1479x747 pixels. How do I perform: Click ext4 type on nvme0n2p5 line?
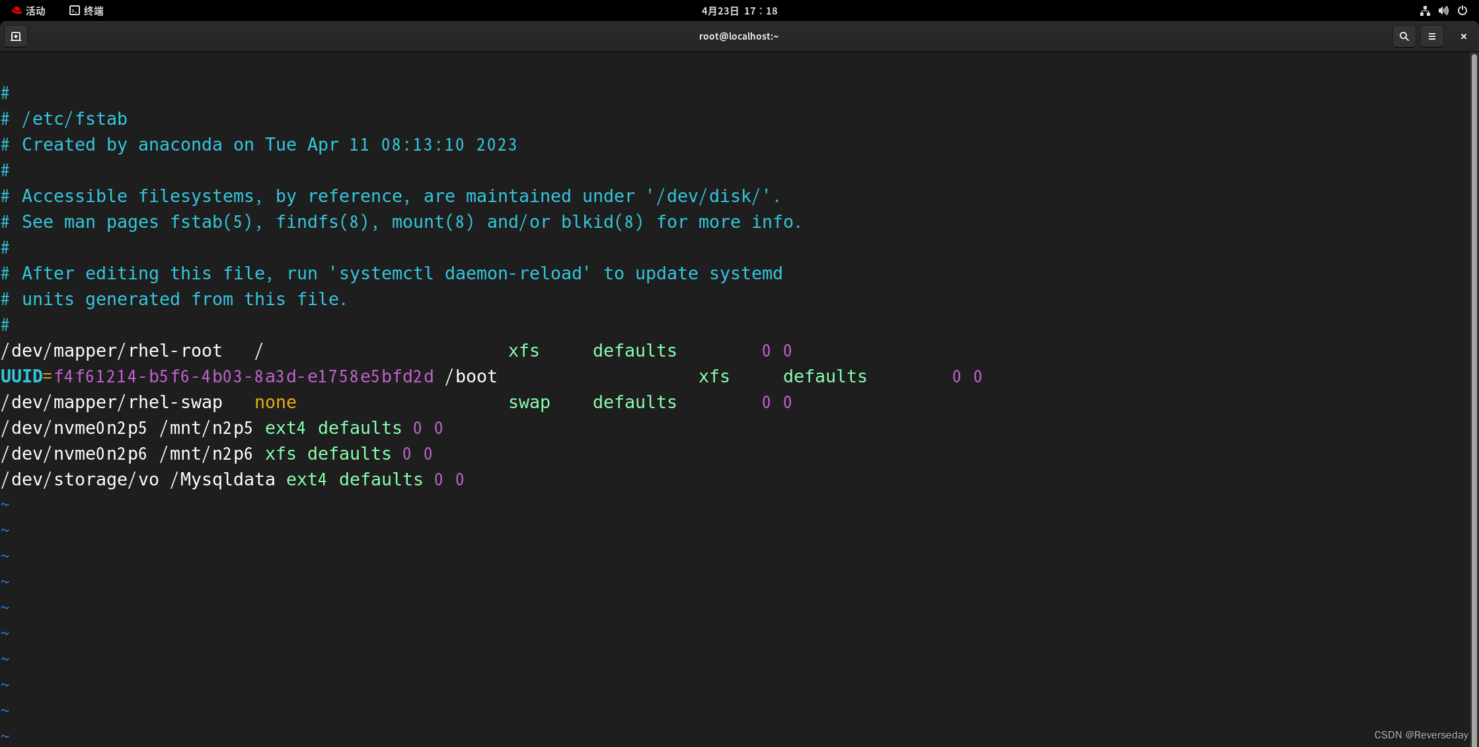point(285,428)
